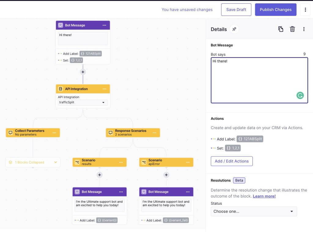313x232 pixels.
Task: Open the Details panel three-dot menu
Action: point(304,29)
